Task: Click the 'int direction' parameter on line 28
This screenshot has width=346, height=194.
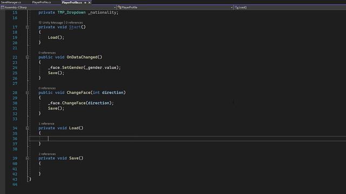Action: tap(108, 93)
